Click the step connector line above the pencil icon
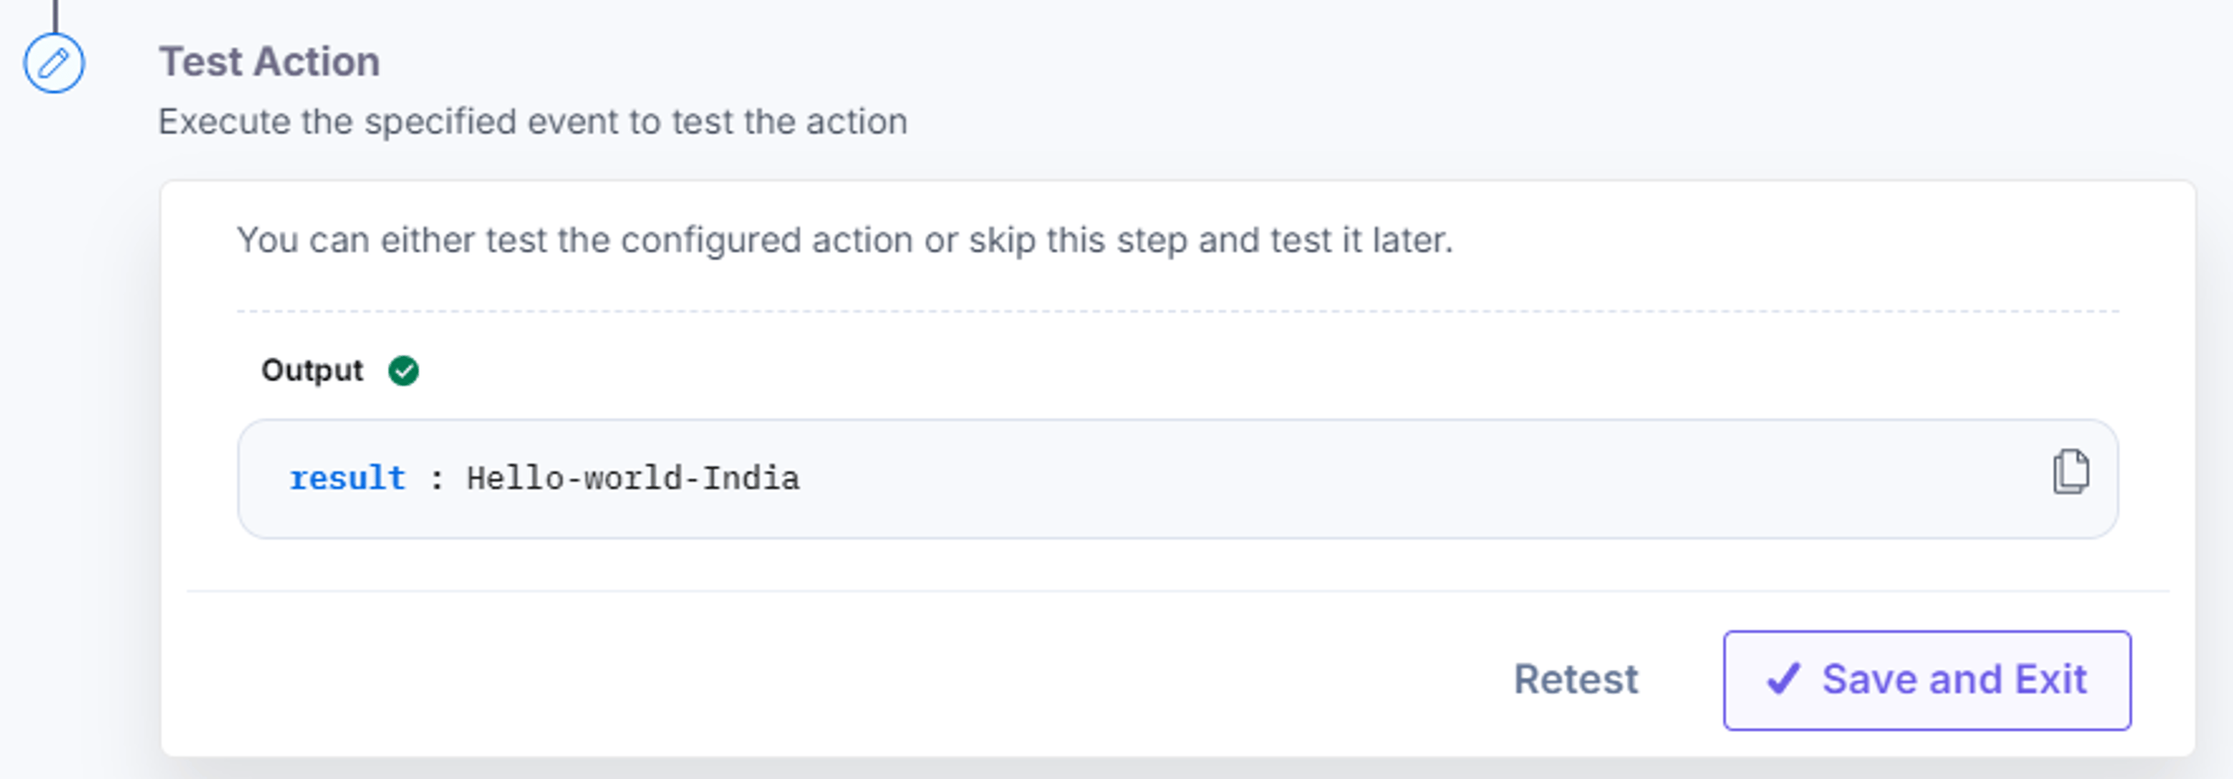 55,16
